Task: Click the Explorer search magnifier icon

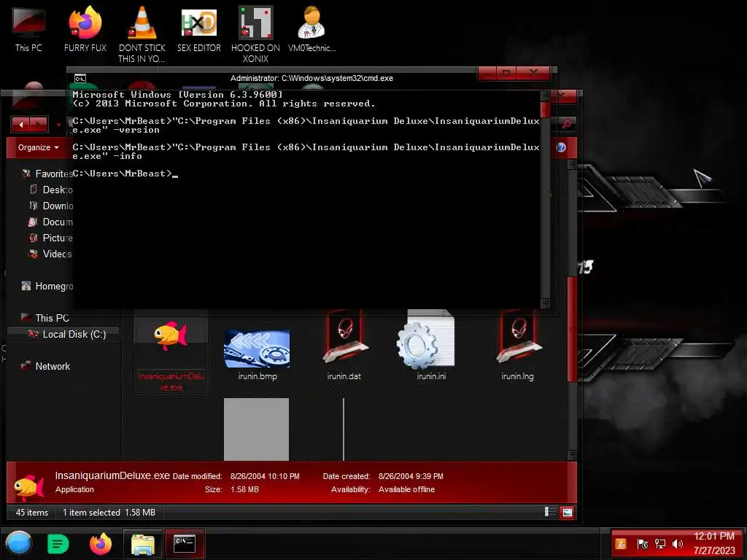Action: [567, 124]
